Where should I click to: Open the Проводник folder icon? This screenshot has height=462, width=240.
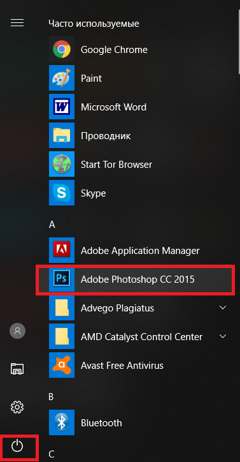(62, 135)
